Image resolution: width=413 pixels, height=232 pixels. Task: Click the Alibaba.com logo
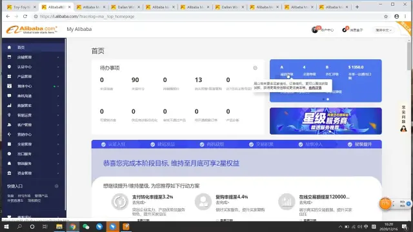[x=32, y=30]
